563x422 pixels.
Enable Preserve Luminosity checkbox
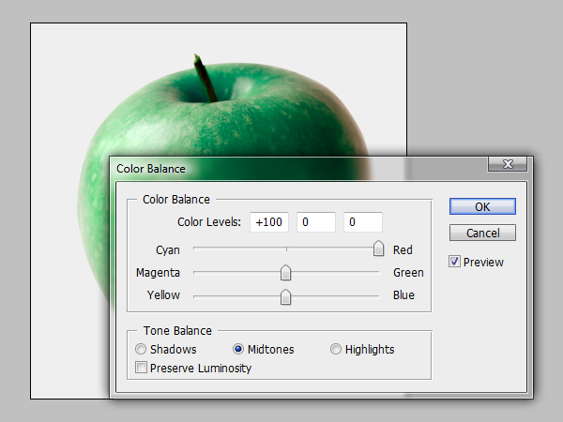click(141, 368)
